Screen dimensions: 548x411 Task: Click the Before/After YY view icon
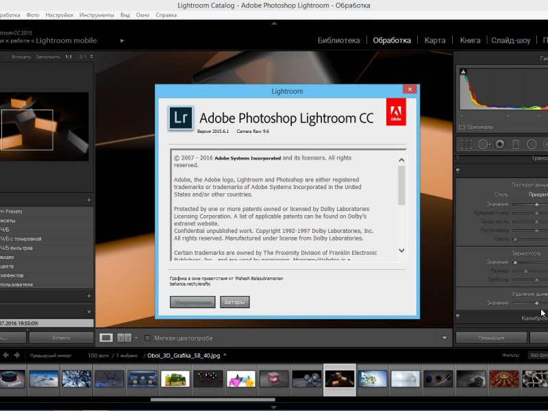(125, 338)
